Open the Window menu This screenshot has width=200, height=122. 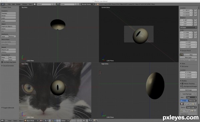[25, 4]
